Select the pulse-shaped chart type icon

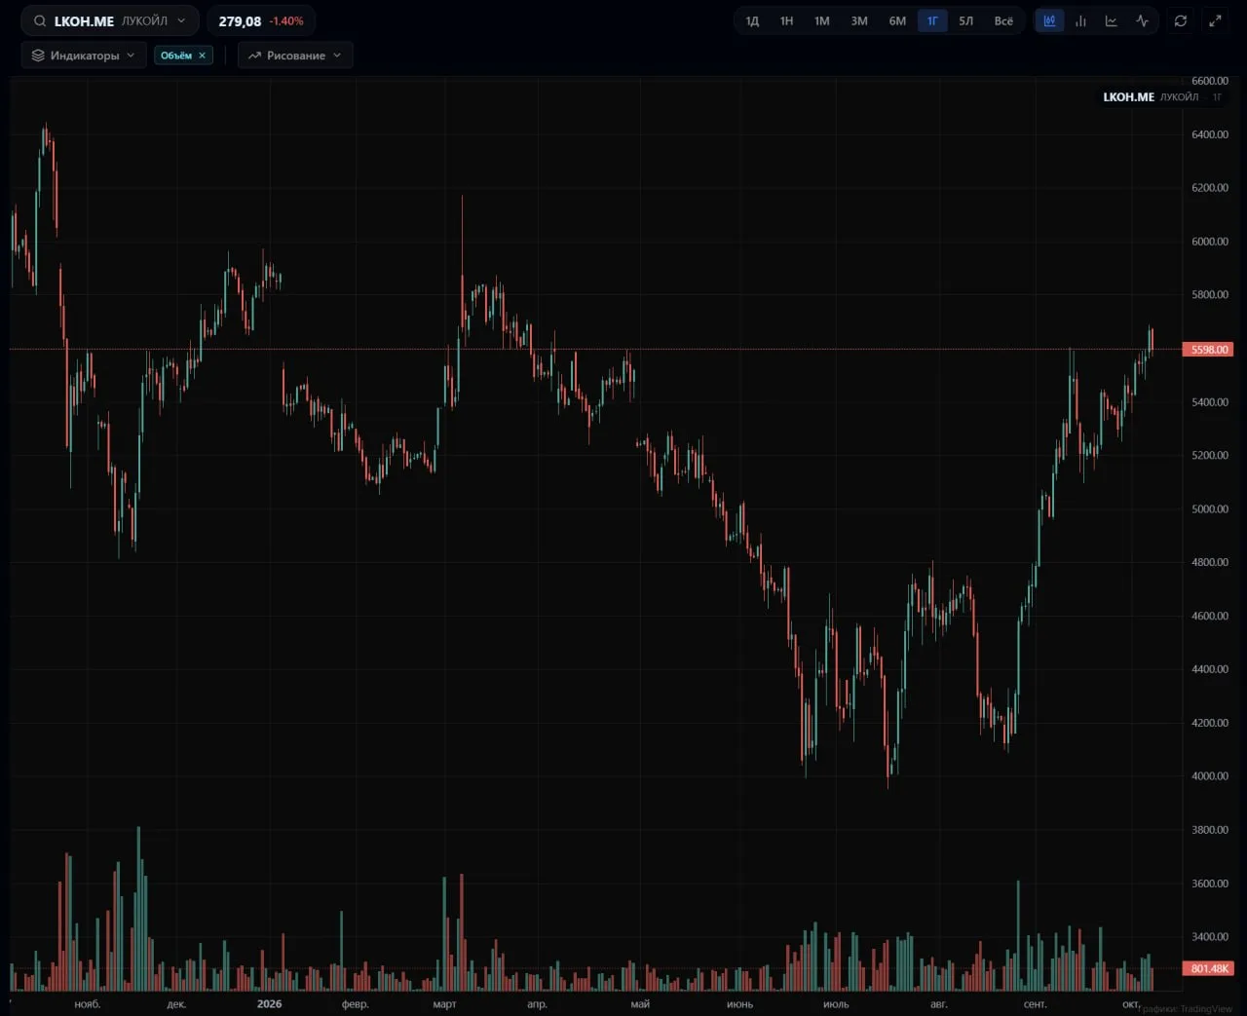(x=1142, y=20)
